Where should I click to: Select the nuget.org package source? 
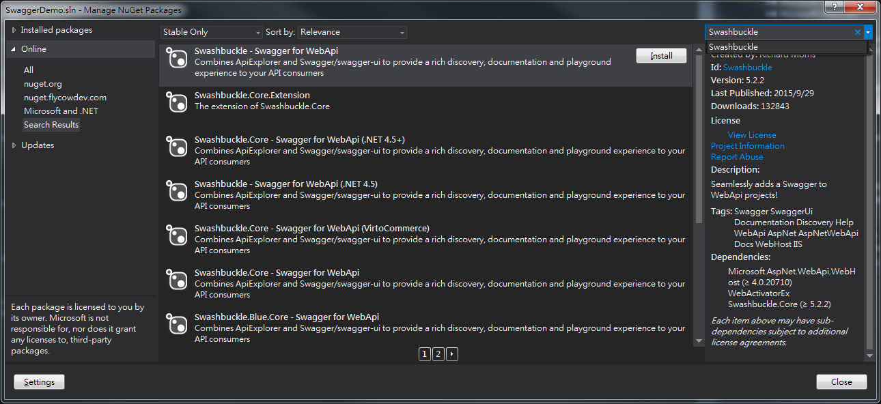[x=43, y=84]
